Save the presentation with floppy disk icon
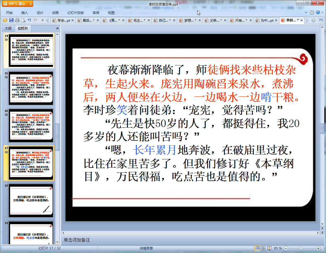 [11, 20]
